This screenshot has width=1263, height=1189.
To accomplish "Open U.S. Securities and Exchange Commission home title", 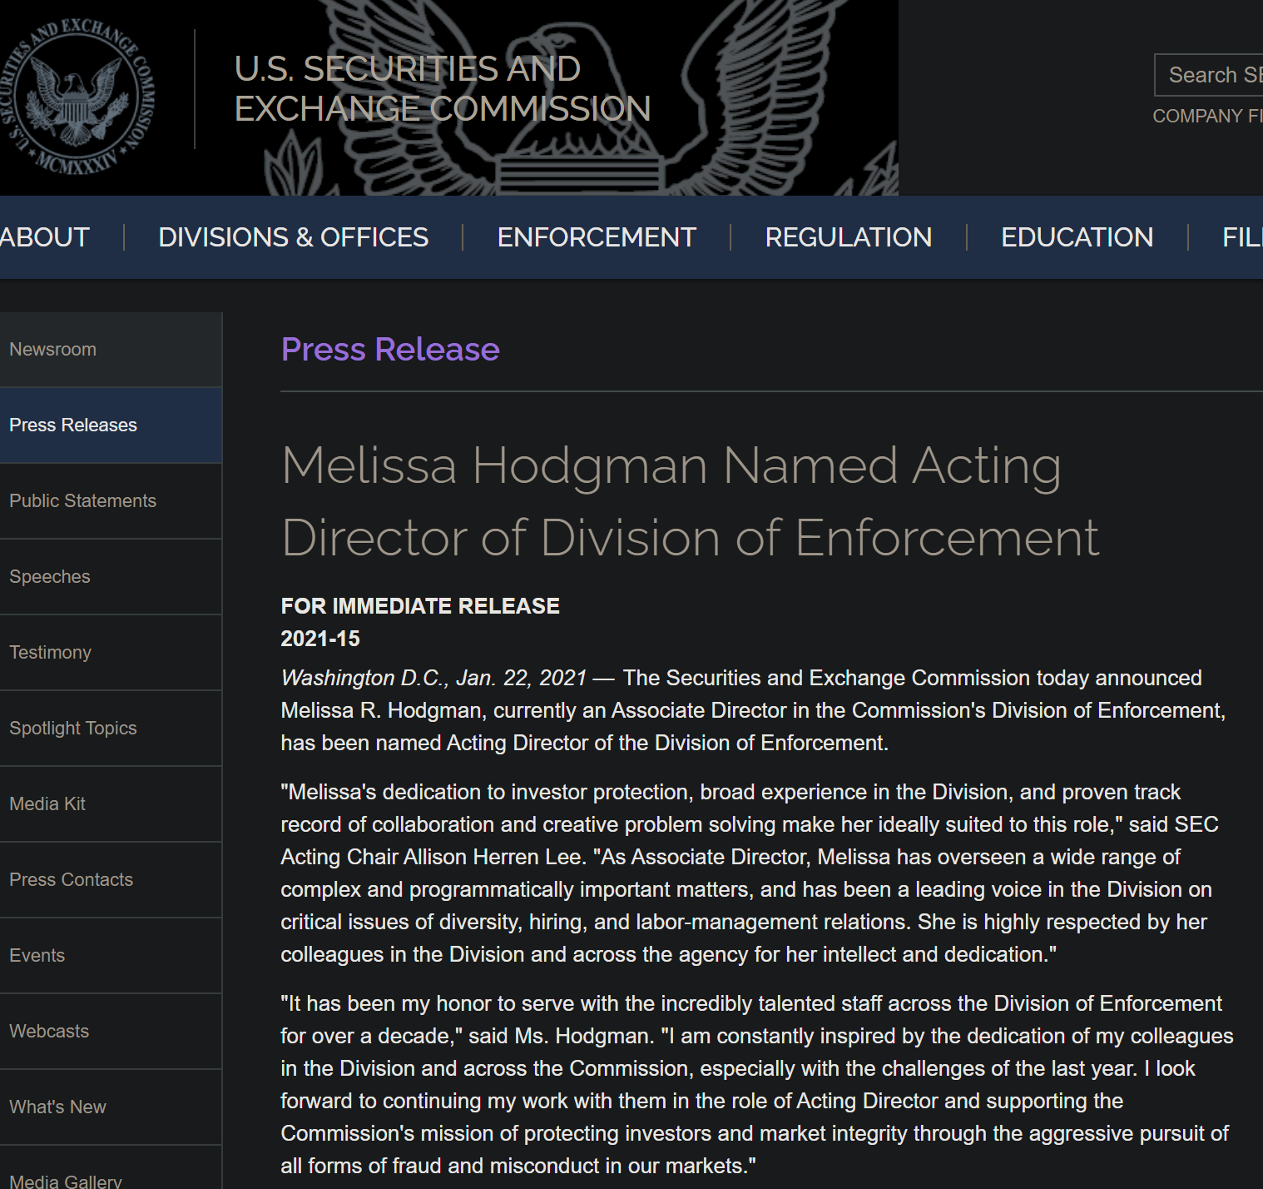I will pyautogui.click(x=443, y=89).
